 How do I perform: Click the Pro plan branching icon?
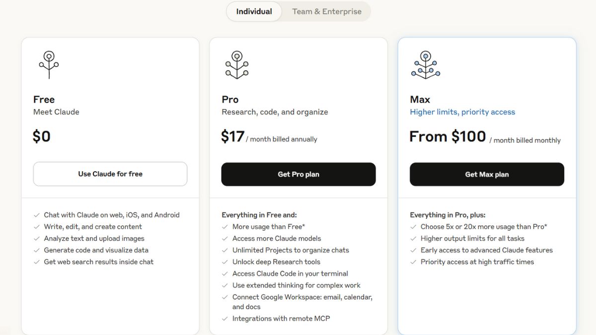coord(237,65)
